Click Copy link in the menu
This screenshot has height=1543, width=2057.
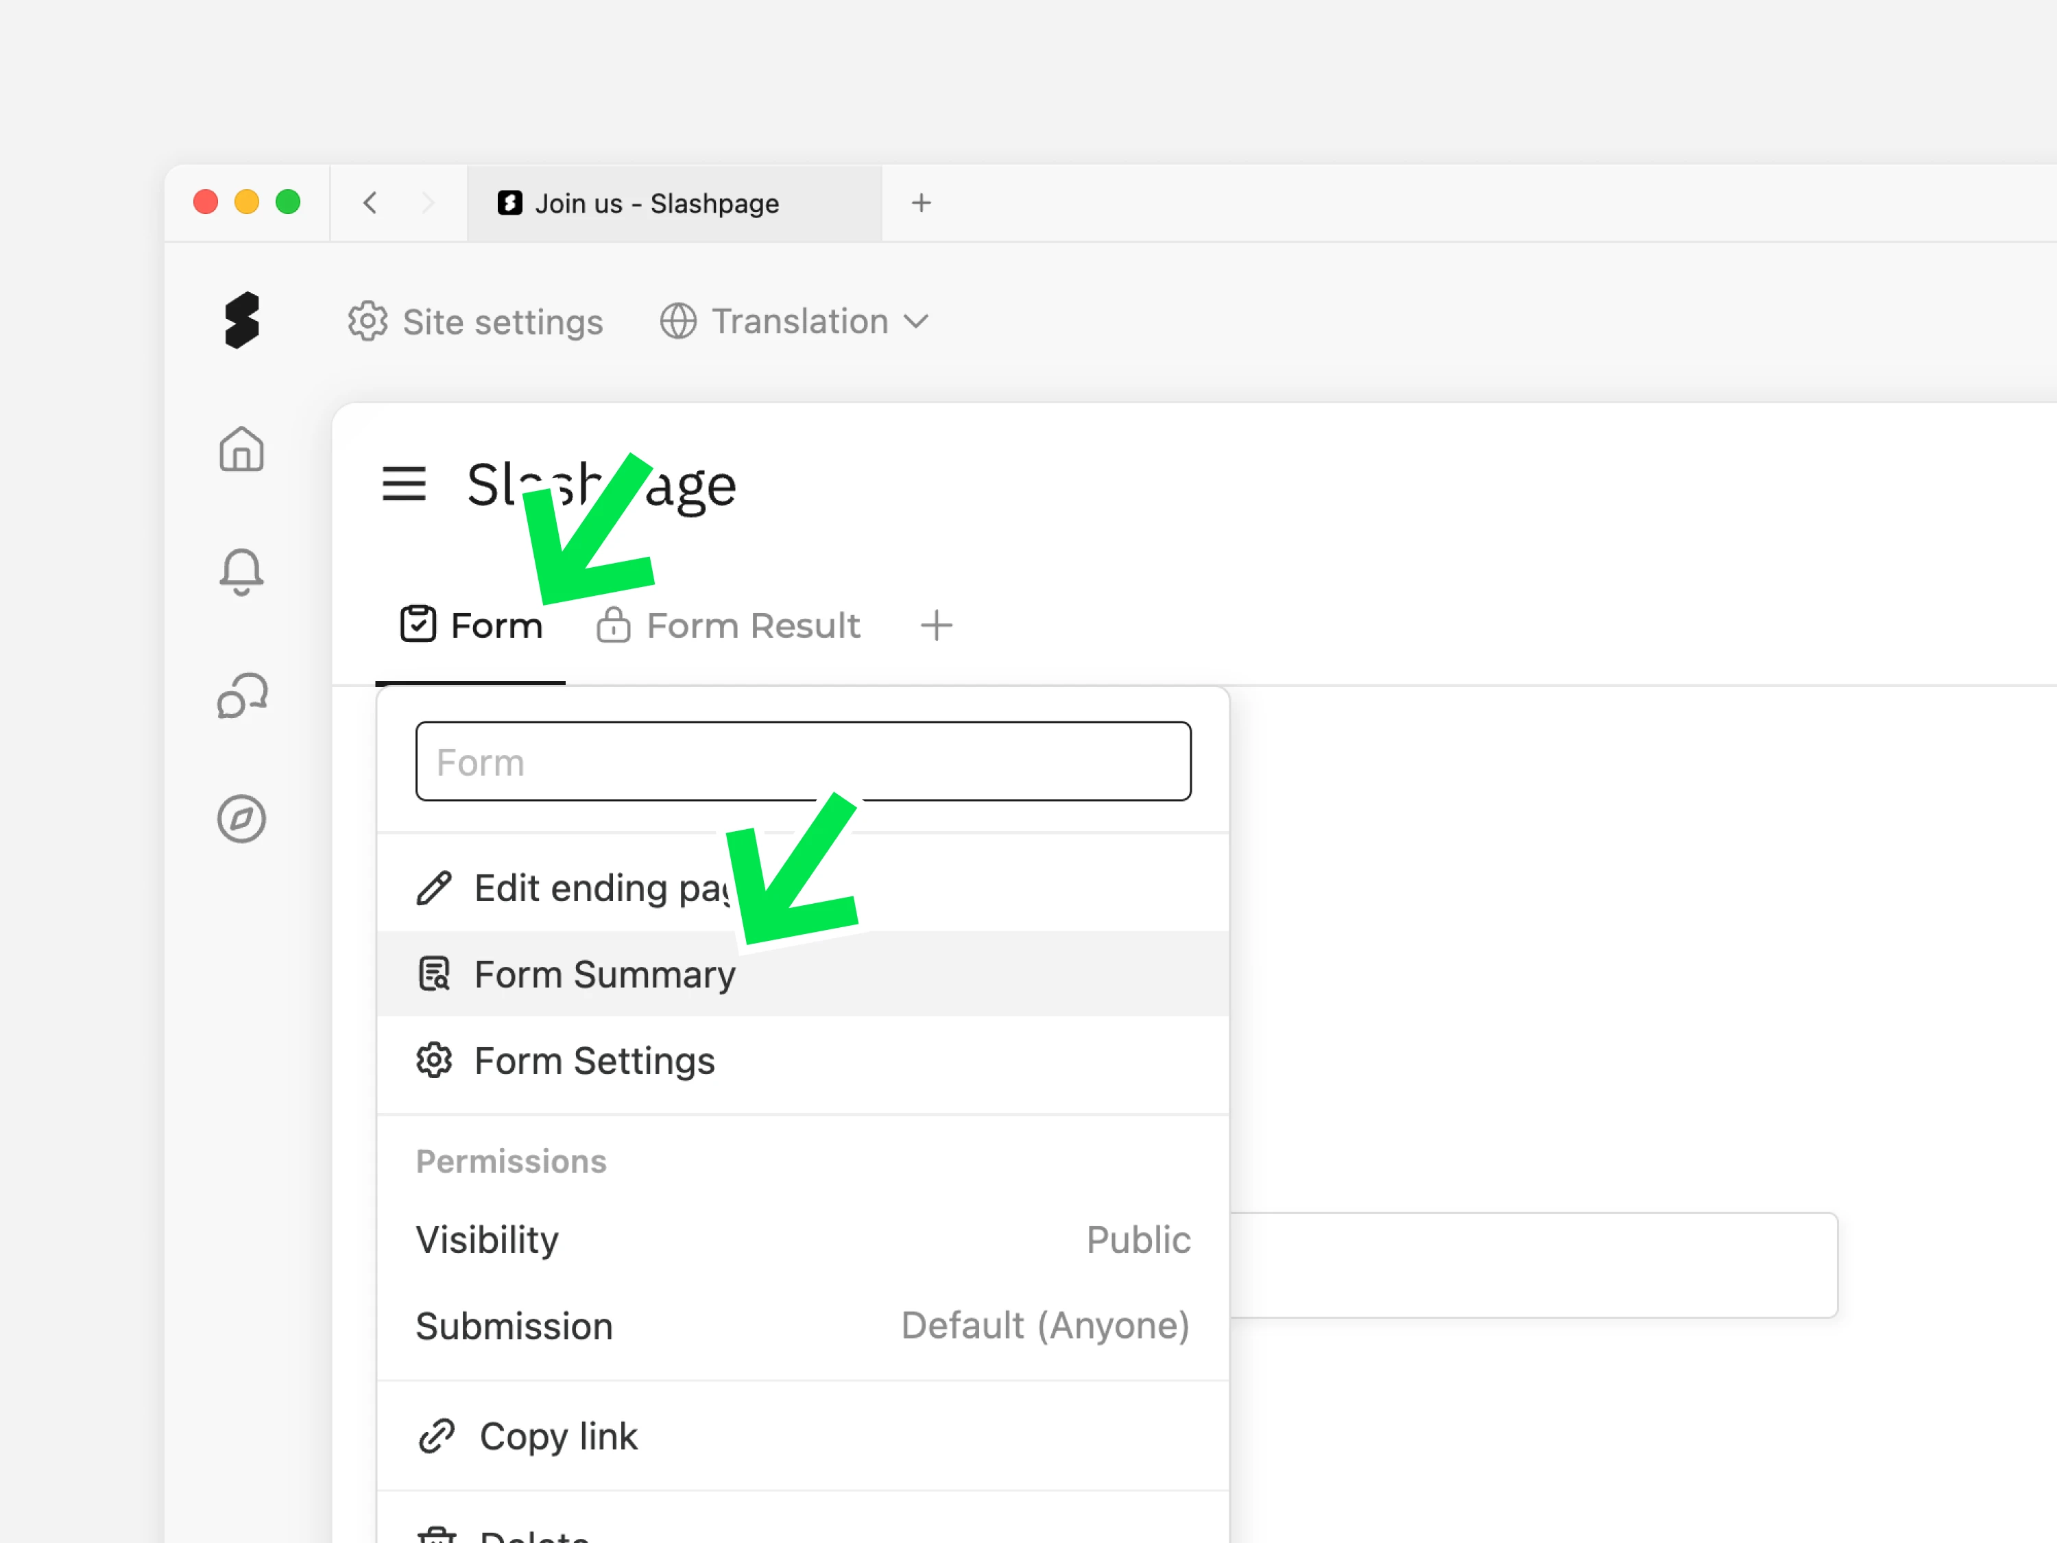804,1437
